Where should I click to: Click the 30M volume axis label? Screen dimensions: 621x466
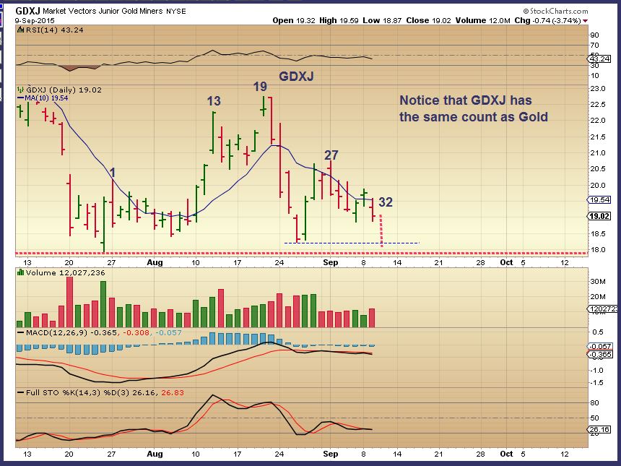[x=598, y=282]
